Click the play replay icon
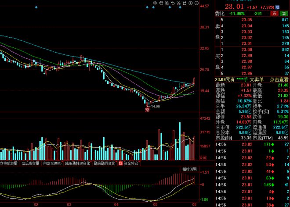 click(x=167, y=4)
